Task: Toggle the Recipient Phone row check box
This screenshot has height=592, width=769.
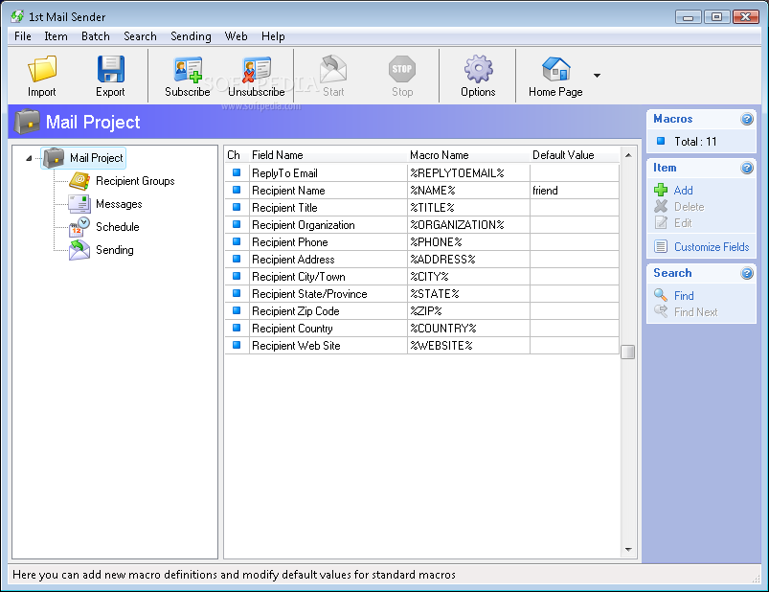Action: 237,241
